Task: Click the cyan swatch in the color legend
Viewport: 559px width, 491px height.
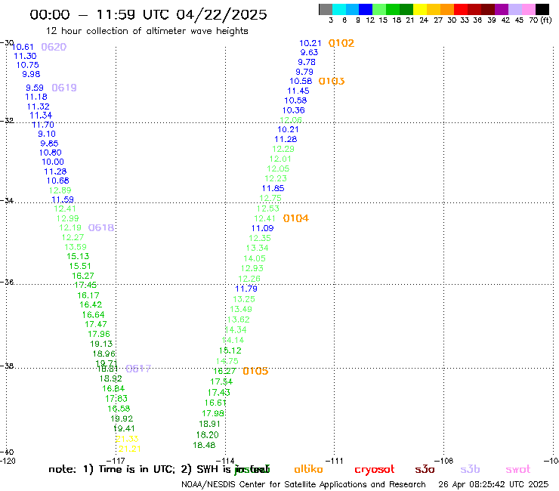Action: click(339, 9)
